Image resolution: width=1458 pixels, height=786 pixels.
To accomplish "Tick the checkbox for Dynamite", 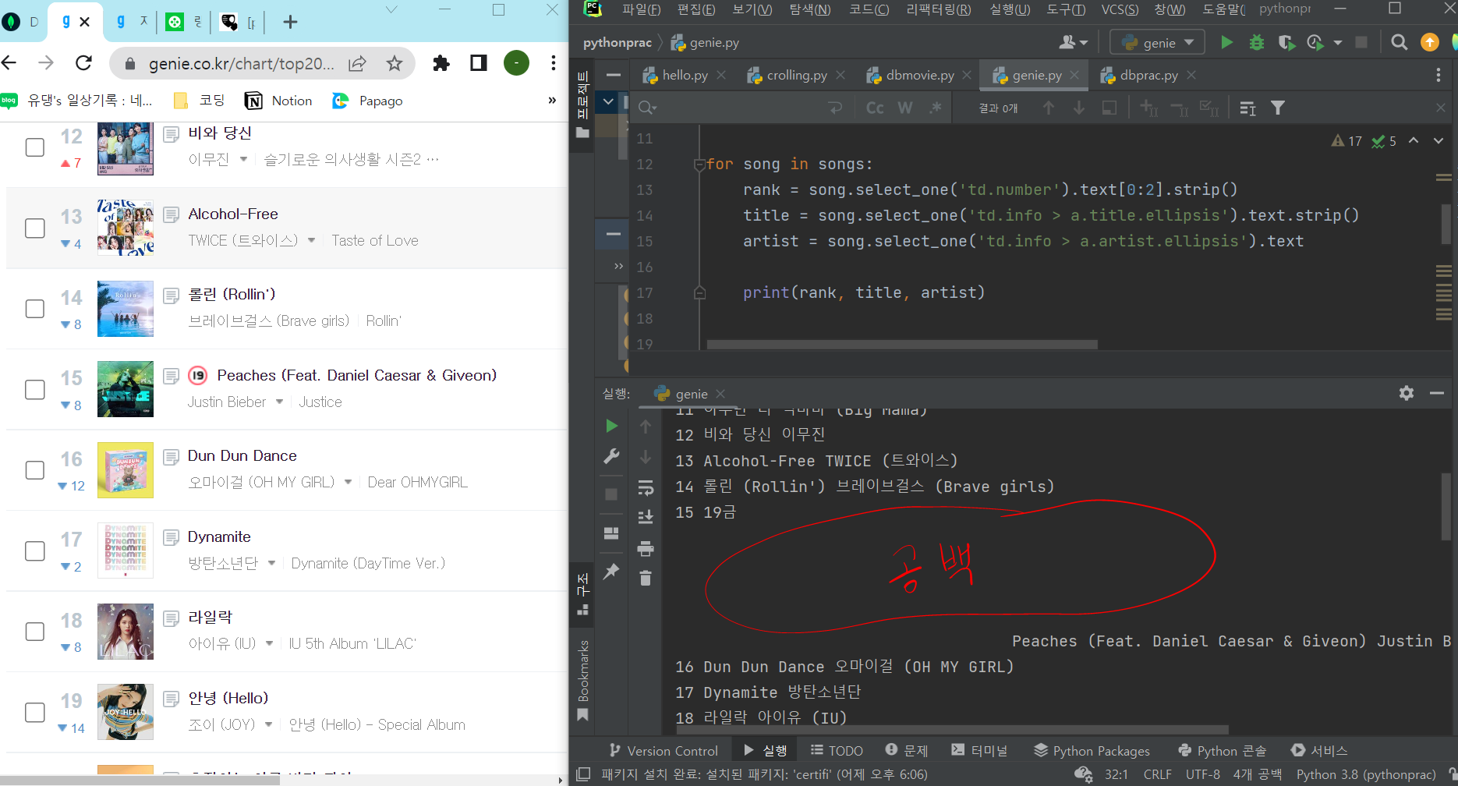I will (35, 551).
